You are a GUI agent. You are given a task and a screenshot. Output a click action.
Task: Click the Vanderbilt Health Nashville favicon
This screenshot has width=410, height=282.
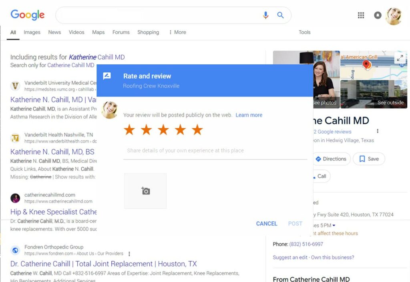[15, 138]
